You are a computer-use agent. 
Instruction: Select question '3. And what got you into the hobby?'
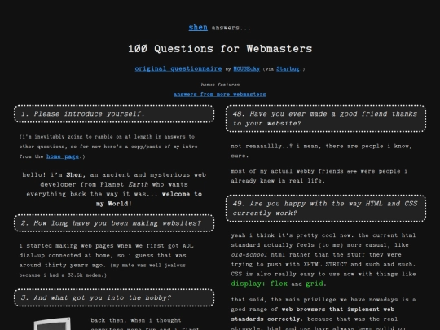click(114, 297)
